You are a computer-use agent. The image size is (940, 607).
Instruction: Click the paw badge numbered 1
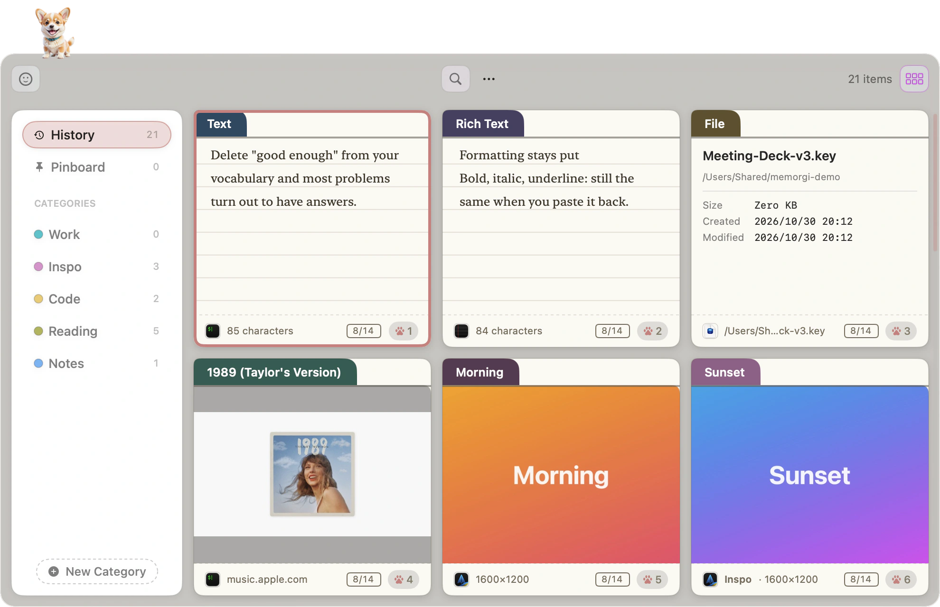pyautogui.click(x=404, y=331)
